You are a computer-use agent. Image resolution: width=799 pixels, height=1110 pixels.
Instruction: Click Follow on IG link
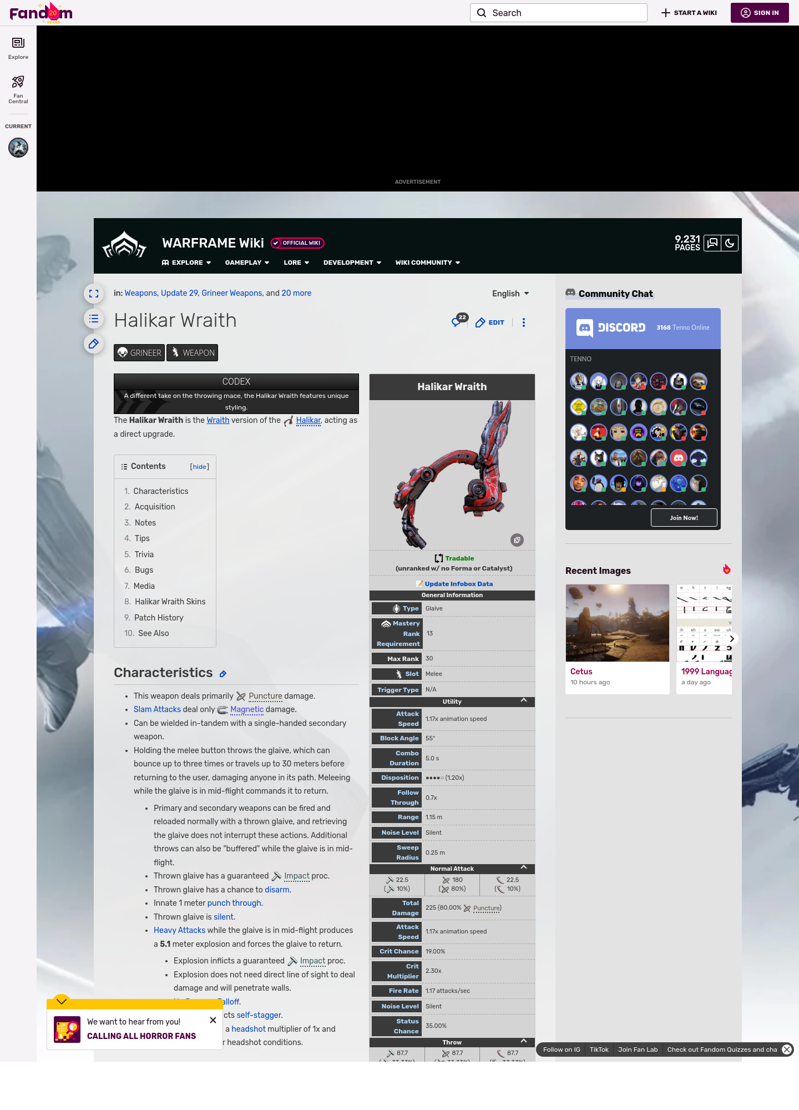(x=562, y=1050)
